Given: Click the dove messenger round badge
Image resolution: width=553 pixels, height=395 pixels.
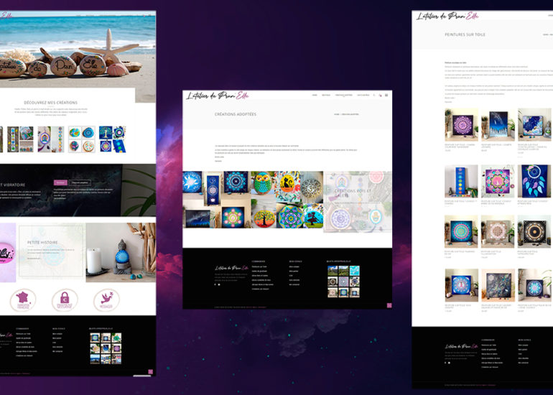Looking at the screenshot, I should click(106, 300).
